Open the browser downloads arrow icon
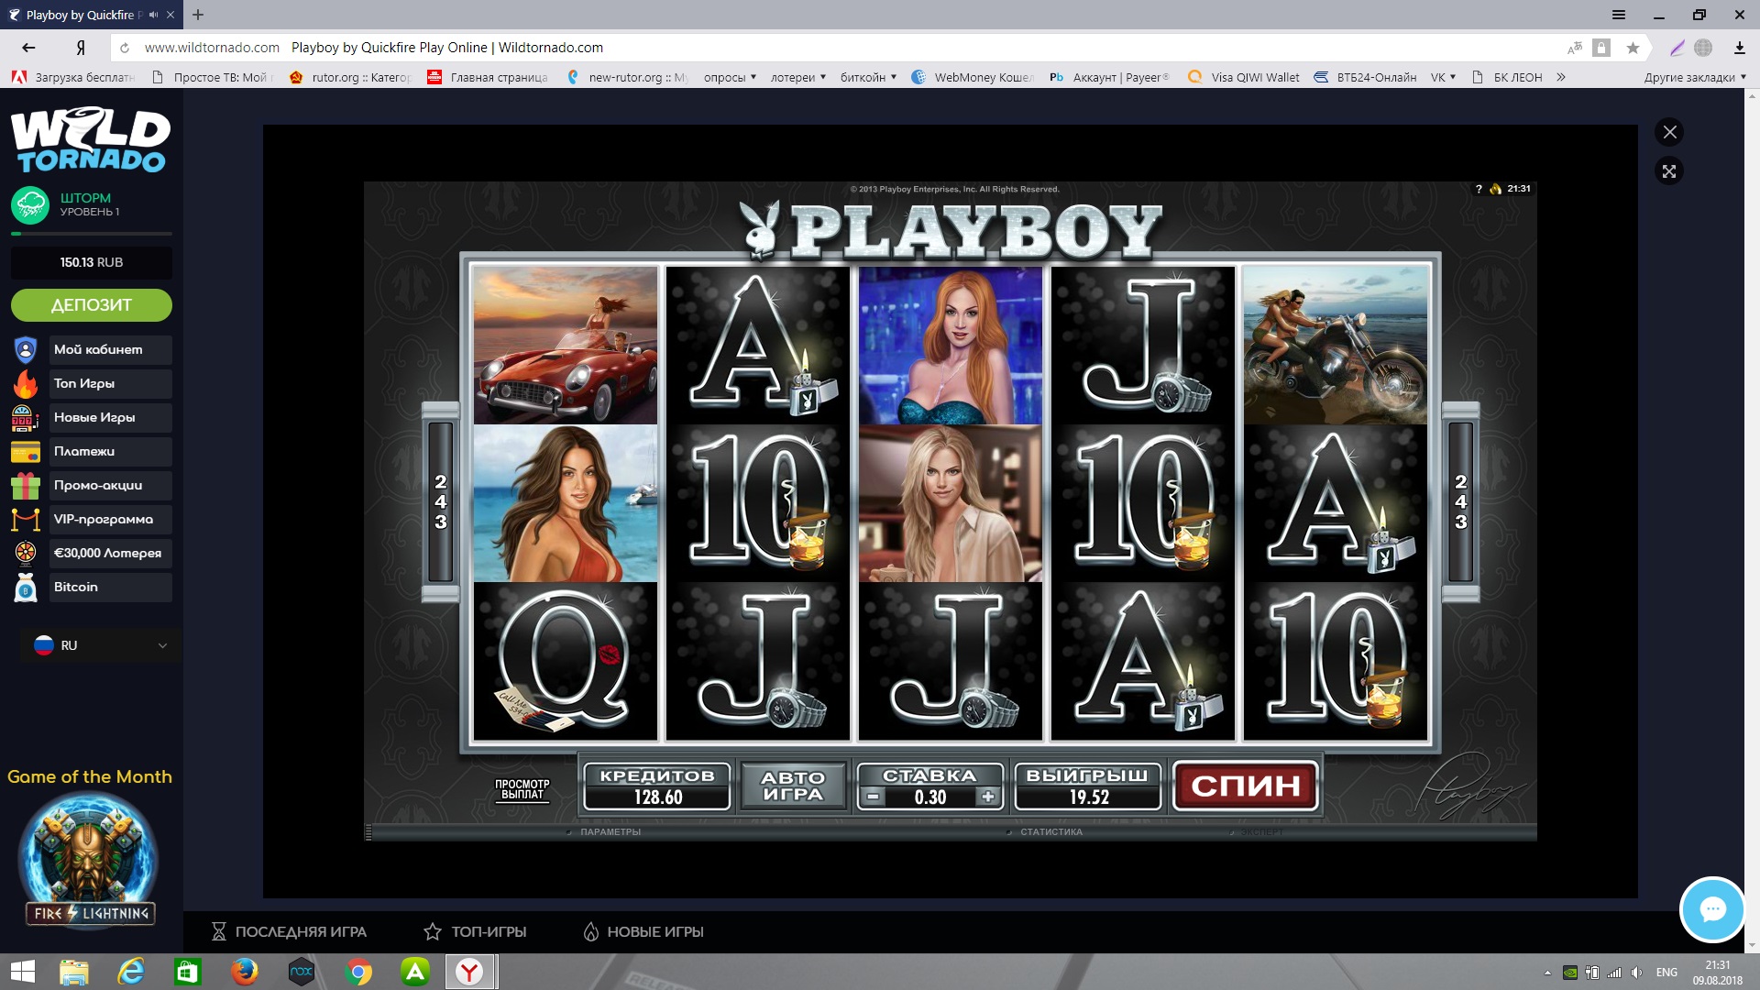Screen dimensions: 1760x990 click(1739, 48)
